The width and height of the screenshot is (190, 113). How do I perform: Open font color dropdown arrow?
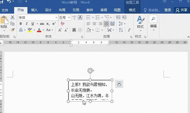coord(43,30)
